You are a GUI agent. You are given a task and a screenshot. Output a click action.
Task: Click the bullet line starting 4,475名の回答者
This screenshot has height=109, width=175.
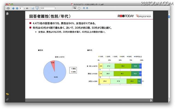click(x=65, y=23)
